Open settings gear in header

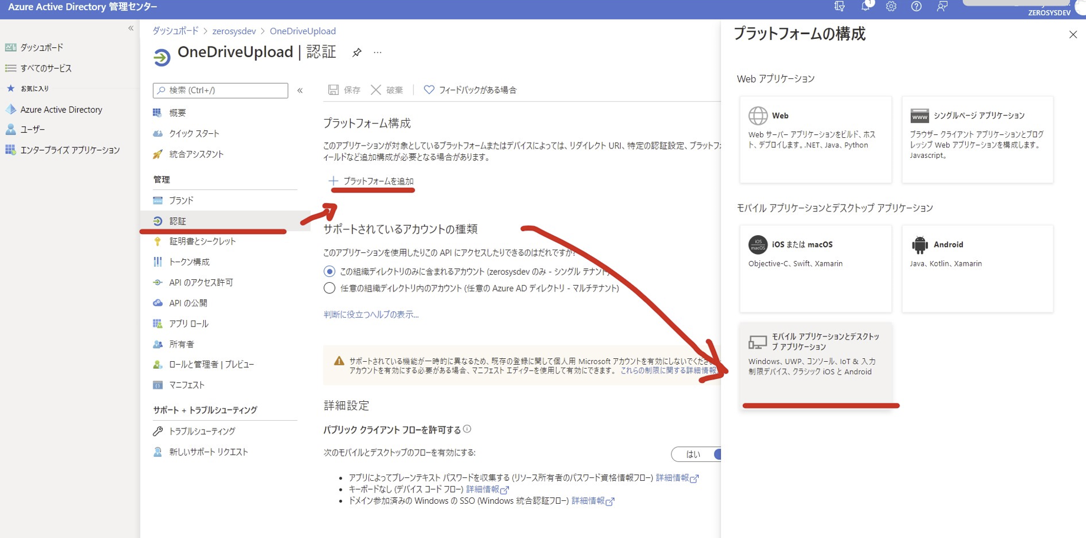point(891,6)
